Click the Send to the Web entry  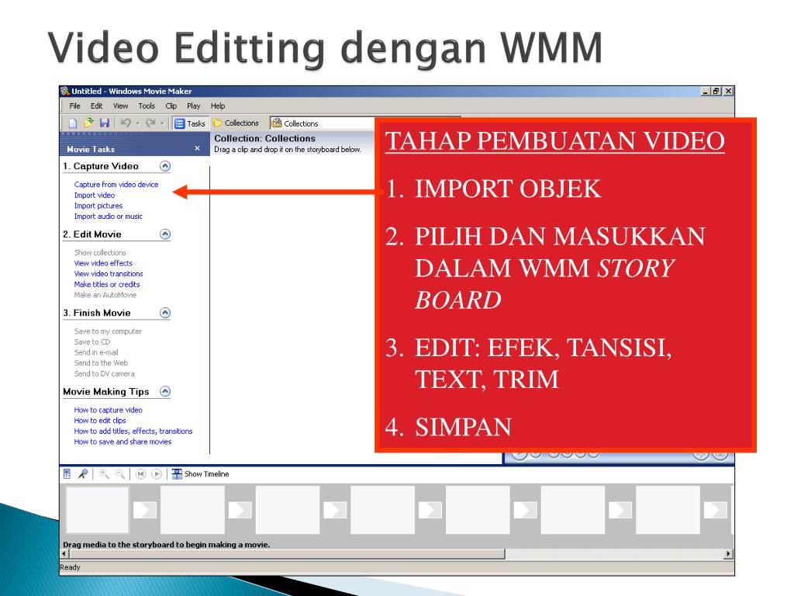(101, 363)
